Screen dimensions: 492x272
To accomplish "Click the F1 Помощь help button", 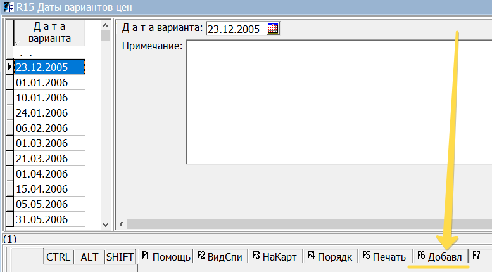I will click(x=166, y=256).
